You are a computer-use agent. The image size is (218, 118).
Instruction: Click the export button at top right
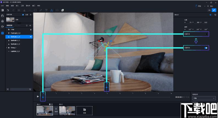pos(210,6)
